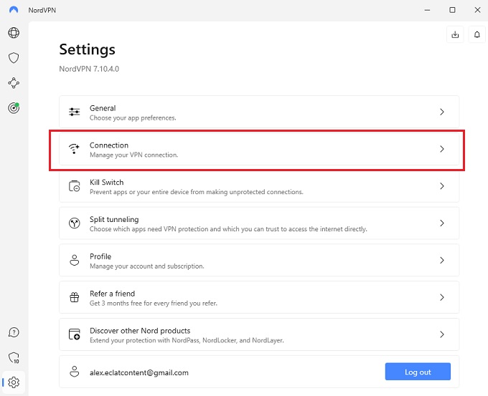
Task: Expand the General settings chevron
Action: coord(442,112)
